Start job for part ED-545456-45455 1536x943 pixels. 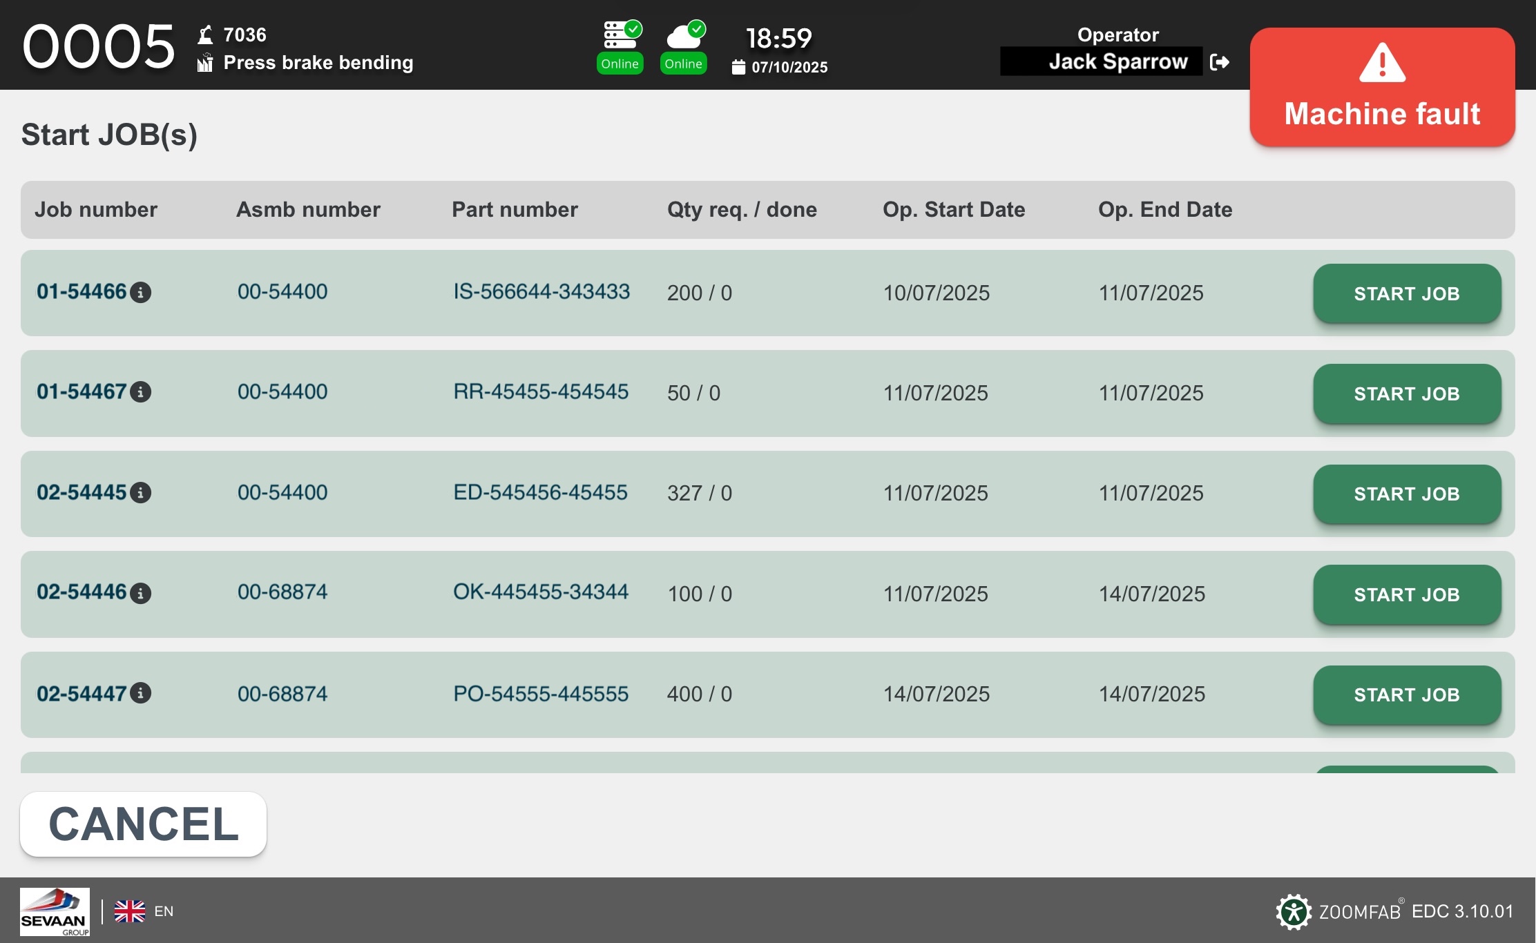[x=1406, y=494]
